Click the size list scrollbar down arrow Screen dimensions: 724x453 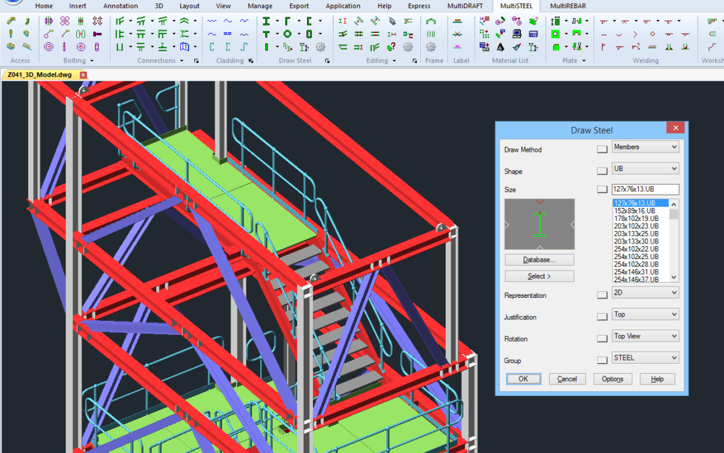click(x=674, y=277)
